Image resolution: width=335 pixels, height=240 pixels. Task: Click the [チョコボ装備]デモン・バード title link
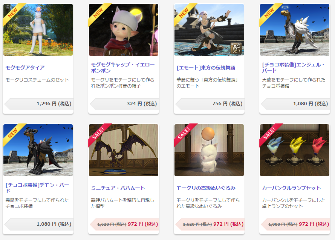click(x=37, y=188)
